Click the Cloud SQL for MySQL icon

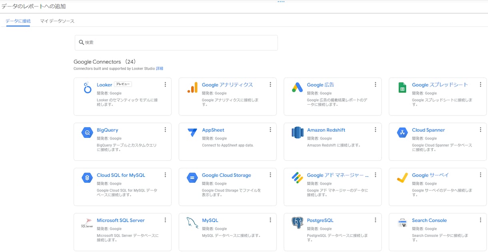pyautogui.click(x=87, y=178)
